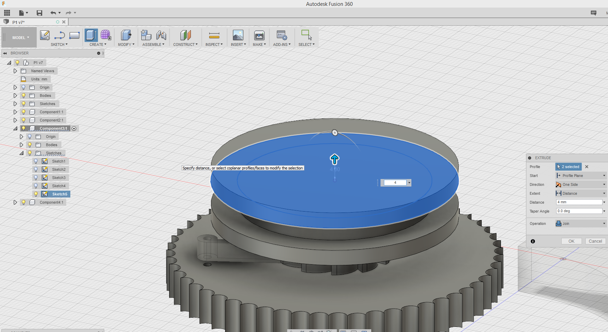Screen dimensions: 608x332
Task: Click the Make 3D print icon
Action: [x=259, y=35]
